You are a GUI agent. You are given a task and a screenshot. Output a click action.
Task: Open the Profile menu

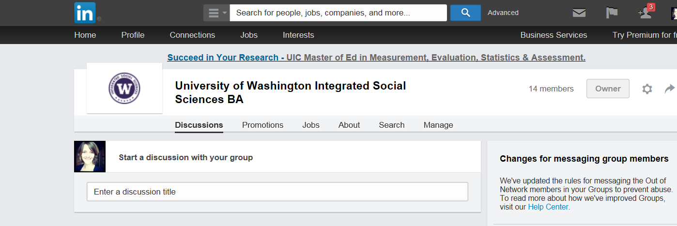click(133, 35)
